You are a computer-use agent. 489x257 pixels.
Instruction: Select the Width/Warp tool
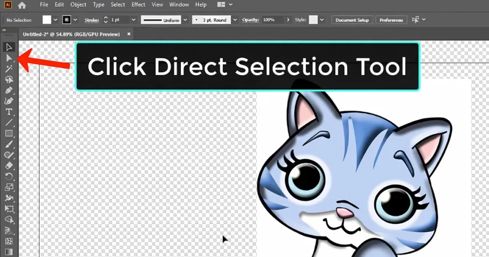[9, 198]
